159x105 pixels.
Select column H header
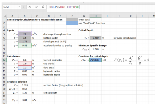[x=95, y=16]
